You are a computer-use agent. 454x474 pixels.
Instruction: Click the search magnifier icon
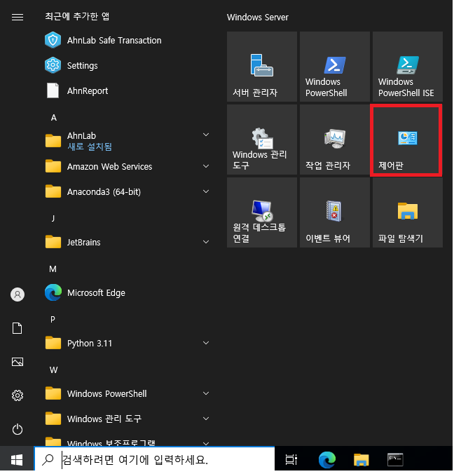point(48,460)
